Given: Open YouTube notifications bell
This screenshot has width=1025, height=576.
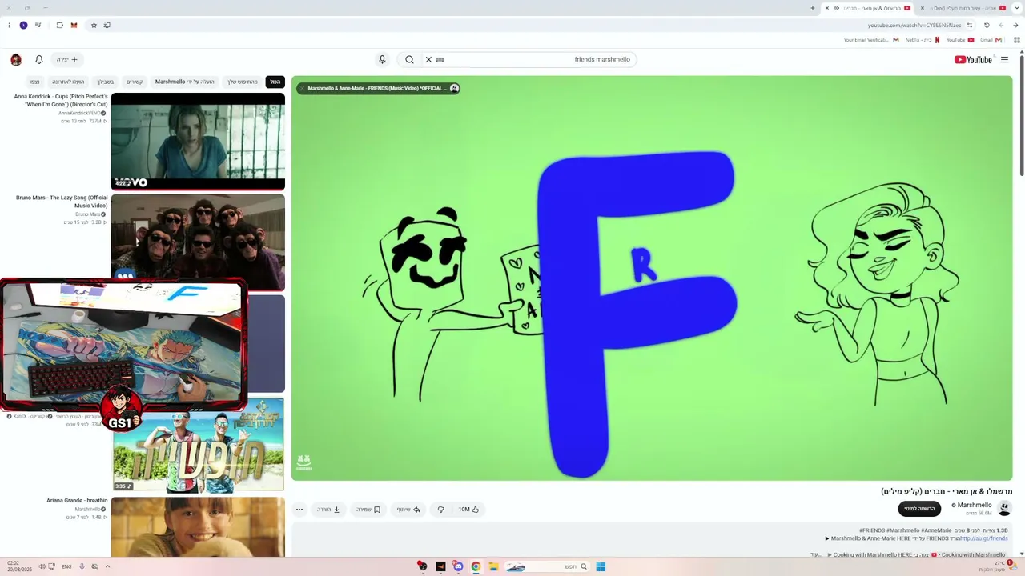Looking at the screenshot, I should [38, 59].
